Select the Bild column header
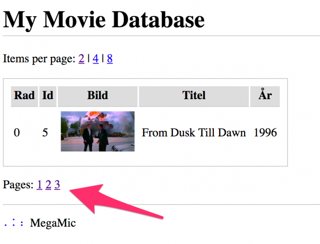This screenshot has height=244, width=320. [97, 96]
